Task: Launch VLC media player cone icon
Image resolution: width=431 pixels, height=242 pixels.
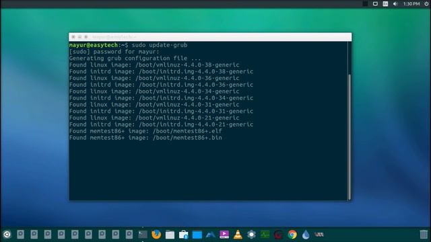Action: coord(238,235)
